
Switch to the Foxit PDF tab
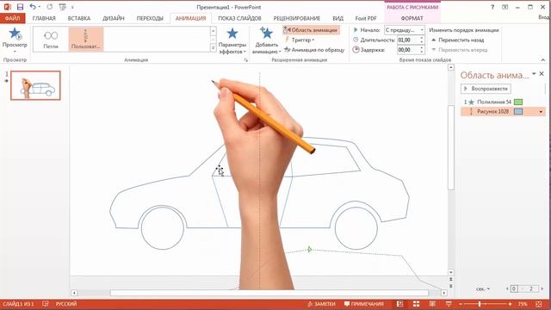click(366, 18)
